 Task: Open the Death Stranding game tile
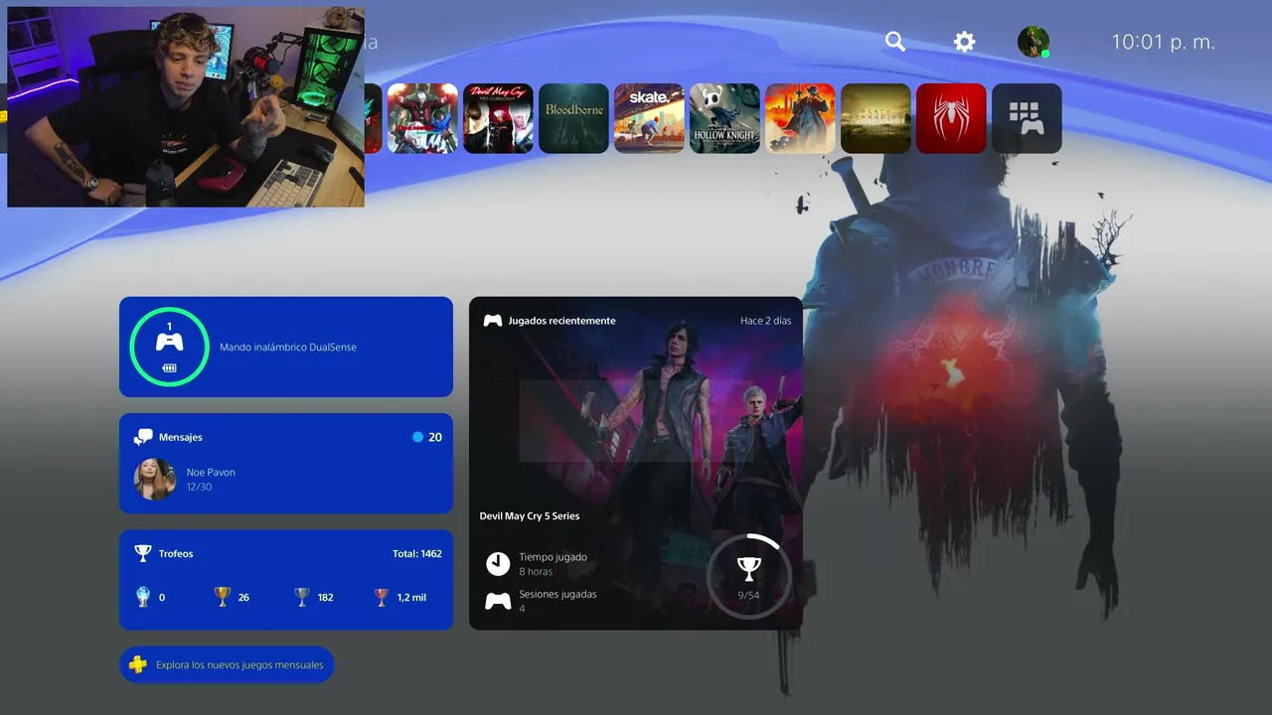click(x=875, y=118)
